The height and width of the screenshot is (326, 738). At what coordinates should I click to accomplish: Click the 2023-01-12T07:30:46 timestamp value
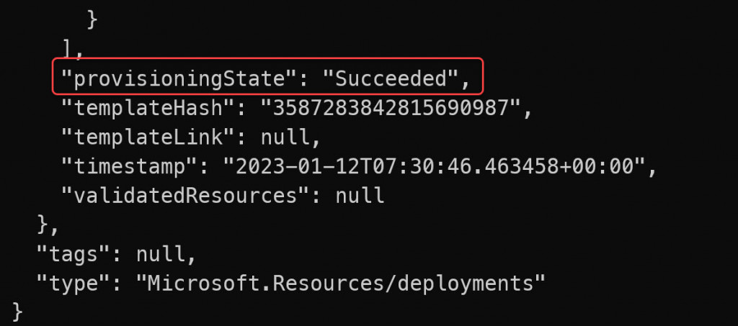coord(434,166)
